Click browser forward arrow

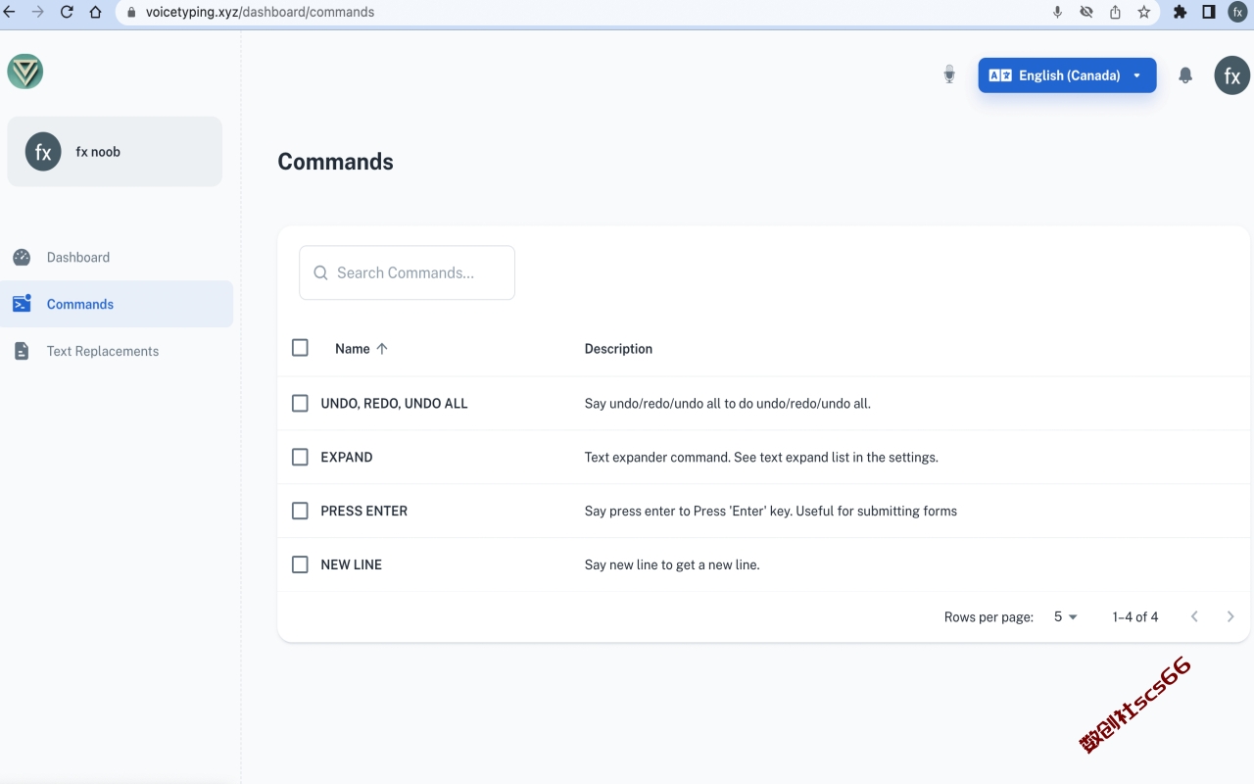coord(38,12)
